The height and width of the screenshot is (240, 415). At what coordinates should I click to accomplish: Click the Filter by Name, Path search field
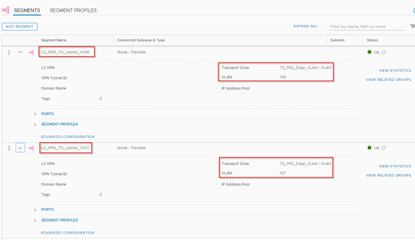(x=367, y=27)
